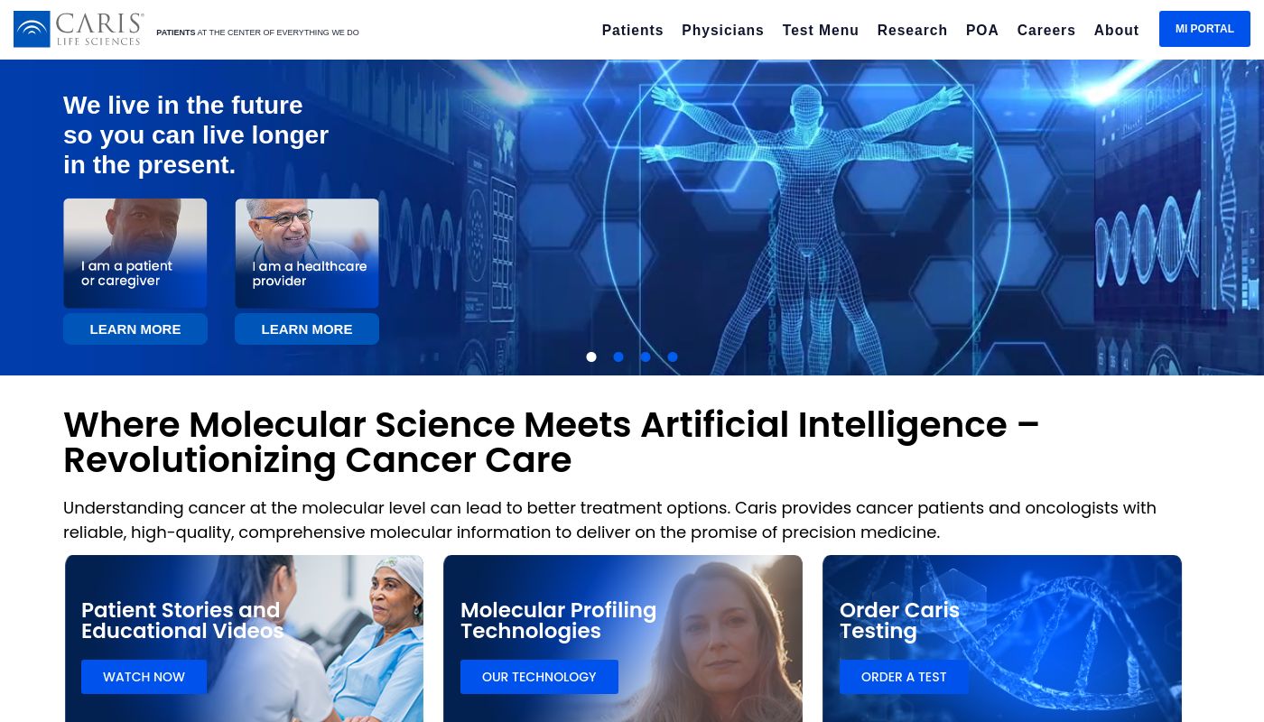Image resolution: width=1264 pixels, height=722 pixels.
Task: Open the Physicians menu
Action: coord(722,30)
